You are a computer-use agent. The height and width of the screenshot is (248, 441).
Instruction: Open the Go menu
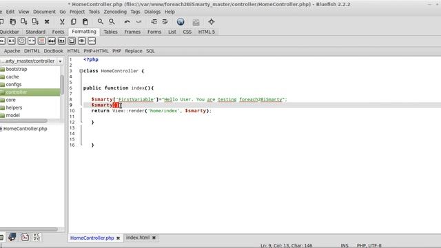pyautogui.click(x=63, y=12)
